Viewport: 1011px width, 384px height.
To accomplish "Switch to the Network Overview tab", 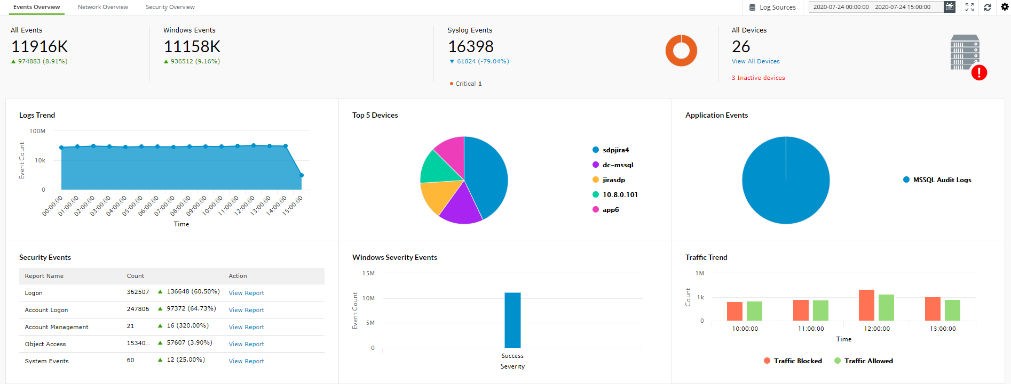I will tap(103, 7).
